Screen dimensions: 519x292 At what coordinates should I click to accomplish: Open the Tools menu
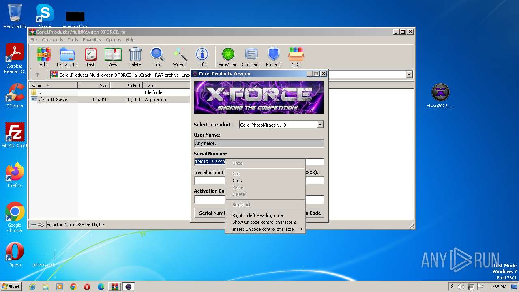click(73, 40)
